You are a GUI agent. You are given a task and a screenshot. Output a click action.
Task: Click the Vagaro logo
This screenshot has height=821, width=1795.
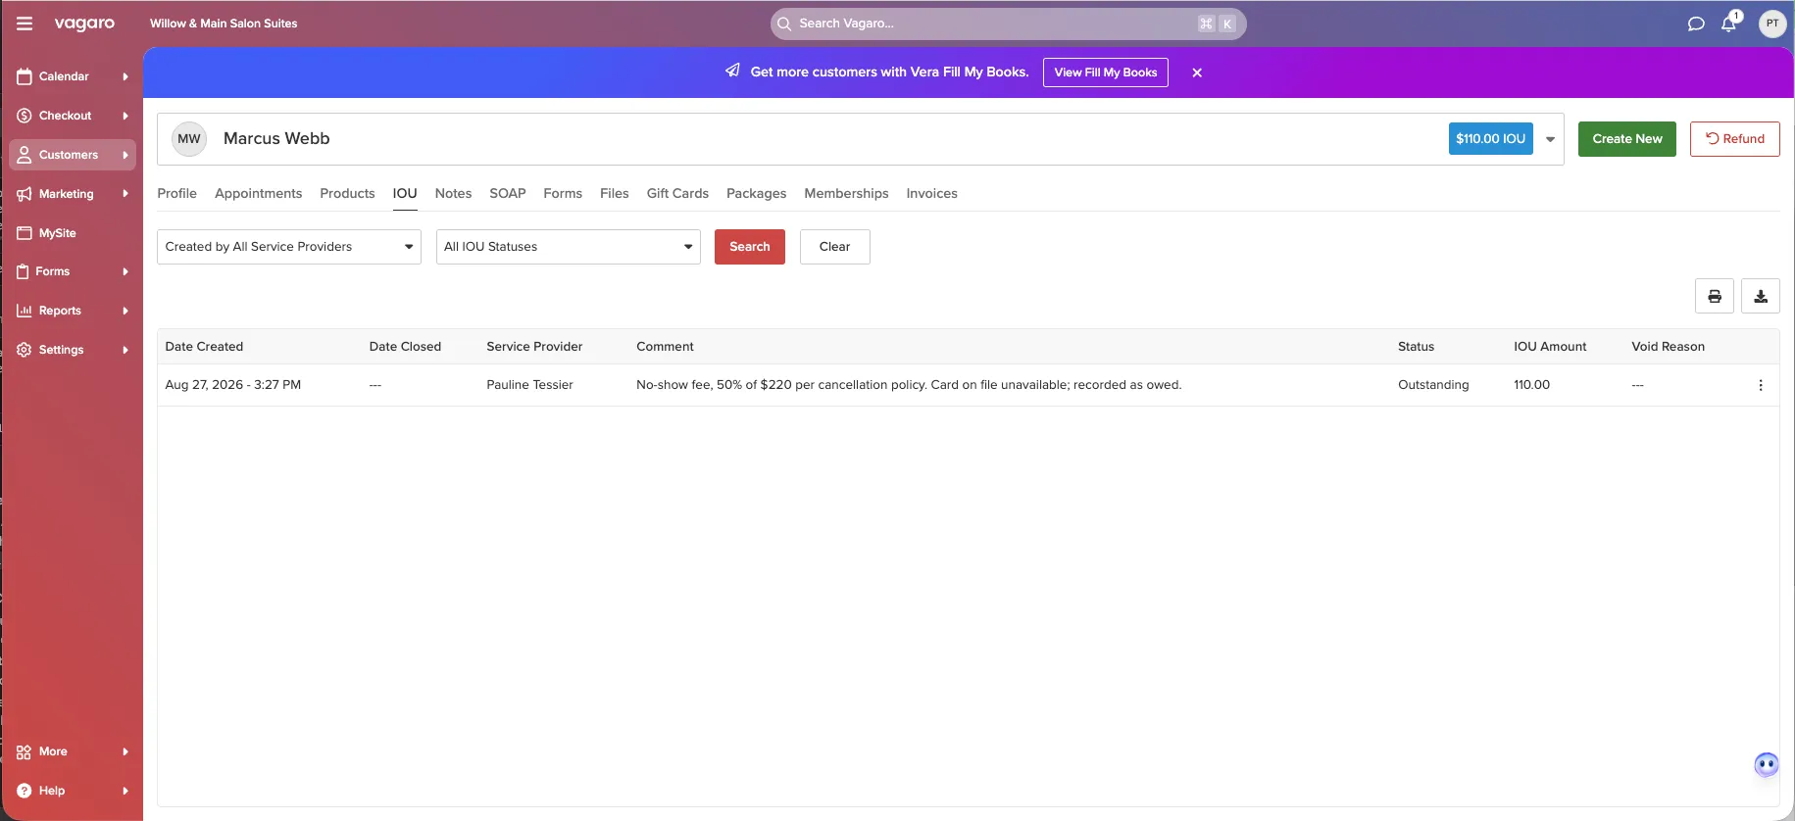pyautogui.click(x=84, y=24)
